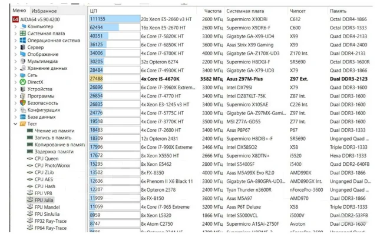Open the FPU SinJulia benchmark
Viewport: 377px width, 234px height.
point(47,214)
